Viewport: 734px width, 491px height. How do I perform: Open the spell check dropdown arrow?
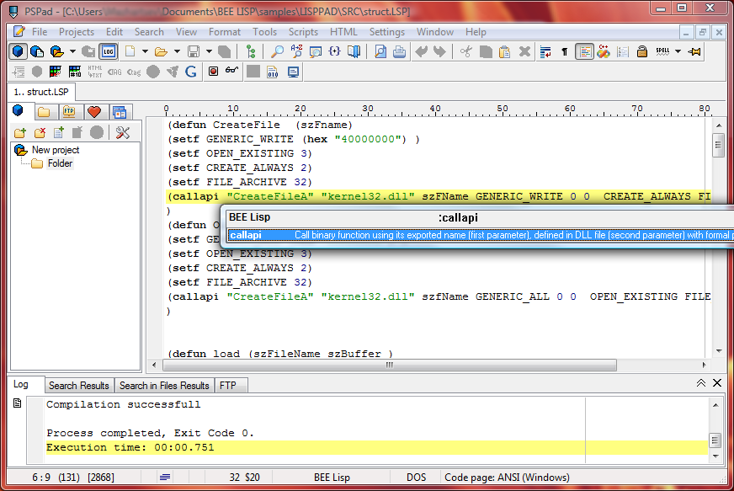point(678,51)
